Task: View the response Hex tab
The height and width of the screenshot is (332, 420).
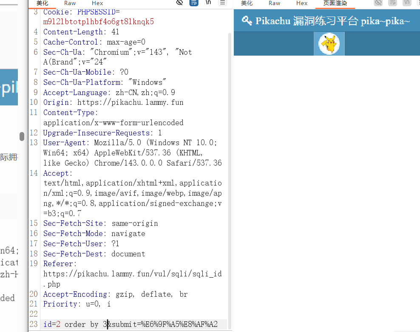Action: pyautogui.click(x=302, y=3)
